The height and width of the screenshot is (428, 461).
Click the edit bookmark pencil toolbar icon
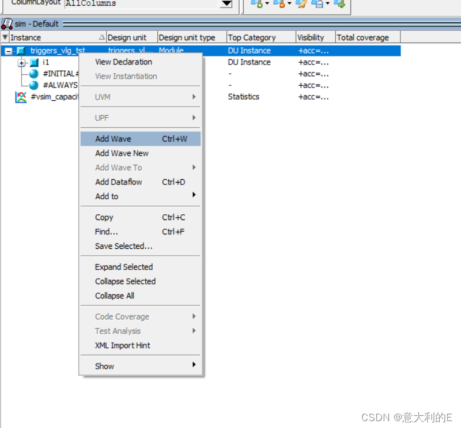(x=301, y=3)
